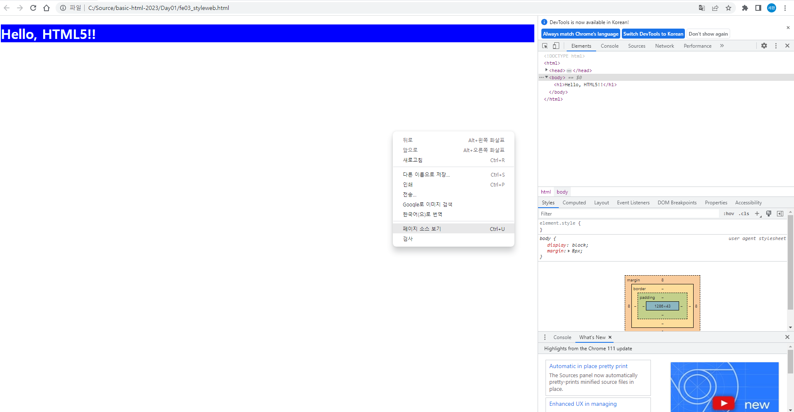Switch to the top Console tab
This screenshot has height=412, width=794.
[609, 46]
